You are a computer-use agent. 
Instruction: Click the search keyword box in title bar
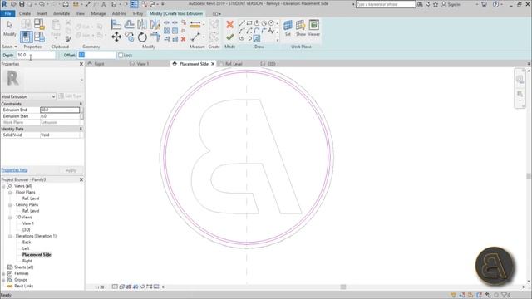[x=386, y=4]
